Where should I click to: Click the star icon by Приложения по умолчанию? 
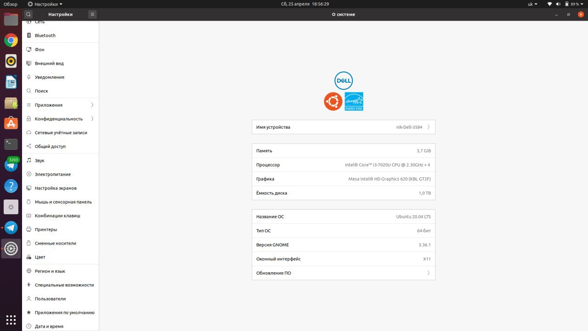point(29,313)
